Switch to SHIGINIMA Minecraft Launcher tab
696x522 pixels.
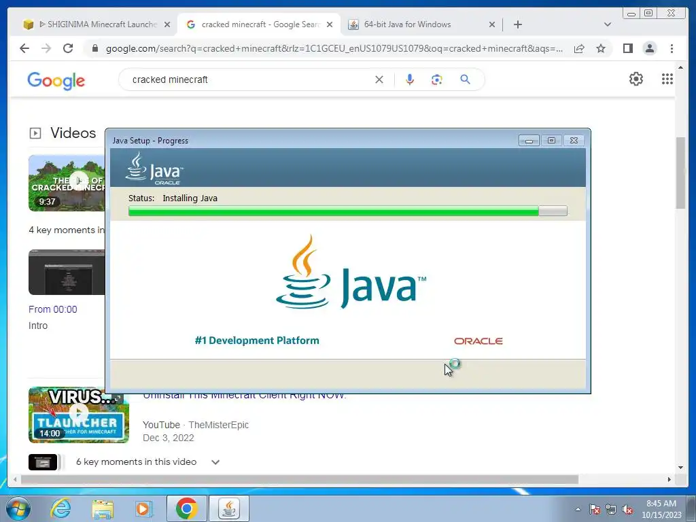click(x=92, y=24)
